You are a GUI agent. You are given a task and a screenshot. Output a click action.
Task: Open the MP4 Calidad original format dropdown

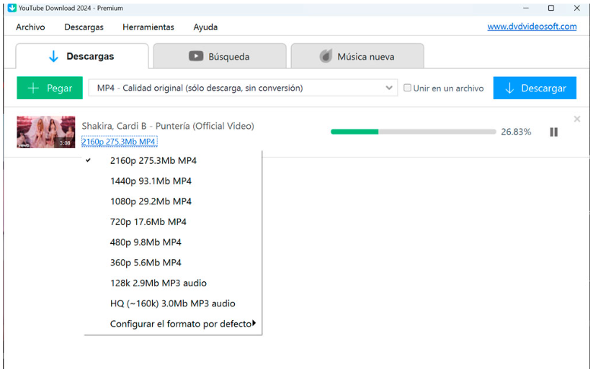click(243, 88)
